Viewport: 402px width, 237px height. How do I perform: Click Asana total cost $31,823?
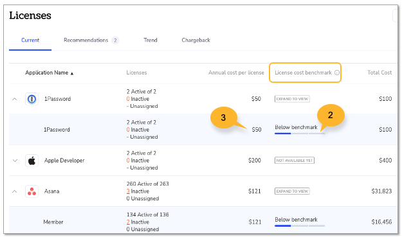[381, 191]
